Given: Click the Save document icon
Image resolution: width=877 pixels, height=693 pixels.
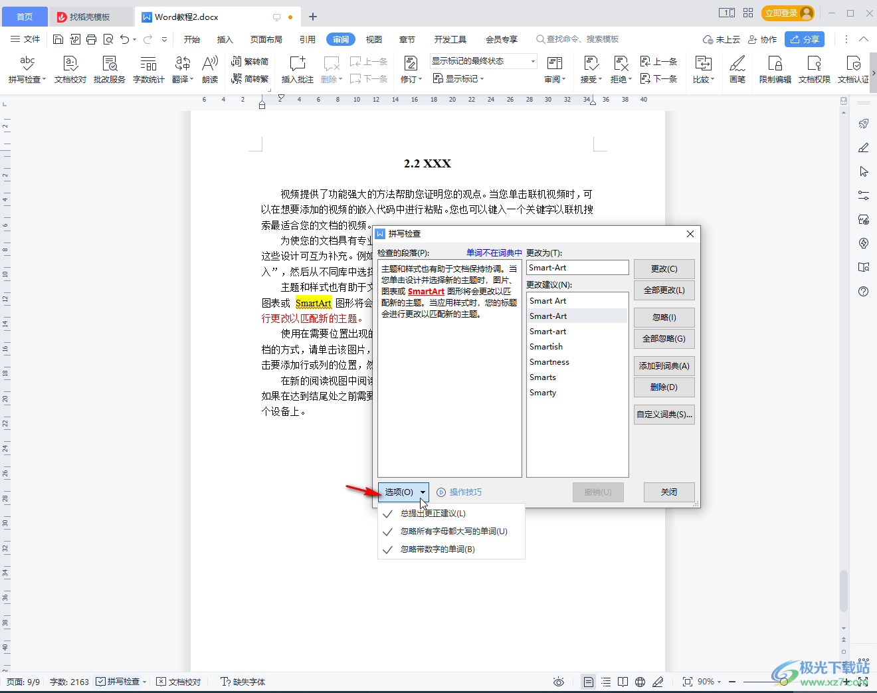Looking at the screenshot, I should [x=58, y=39].
